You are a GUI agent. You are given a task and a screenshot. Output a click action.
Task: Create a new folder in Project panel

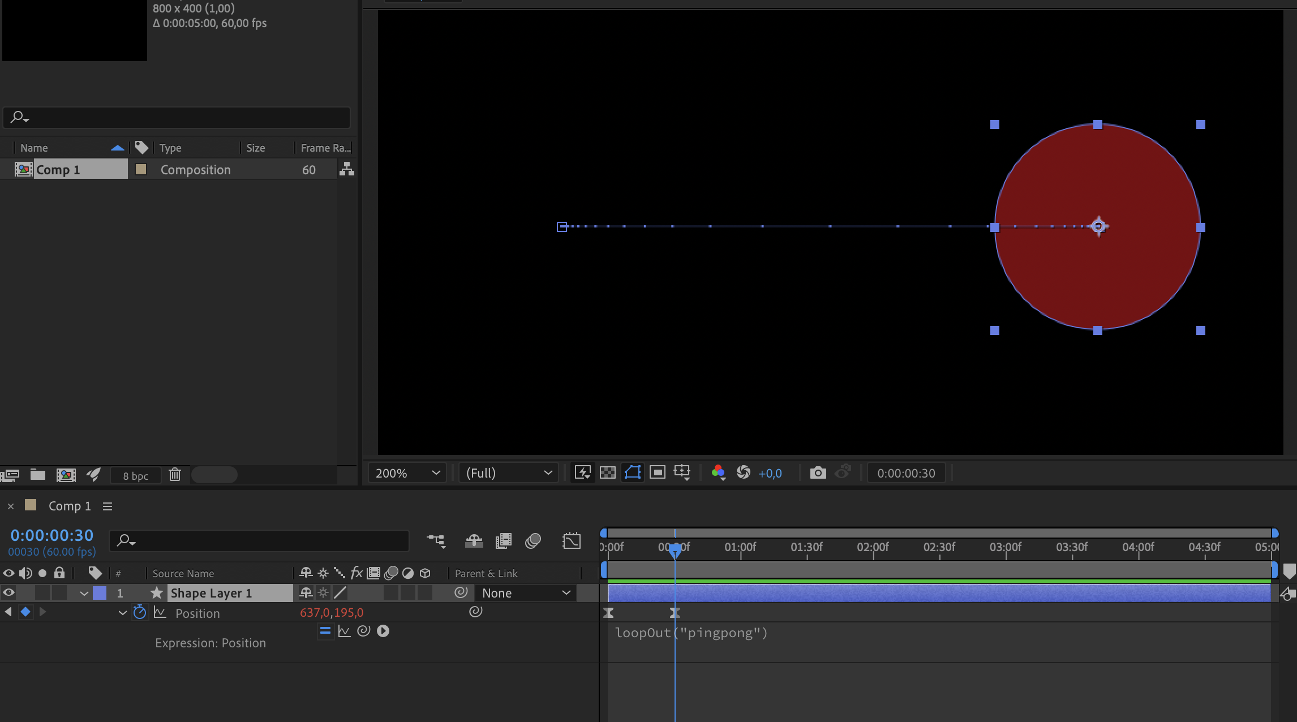coord(38,474)
